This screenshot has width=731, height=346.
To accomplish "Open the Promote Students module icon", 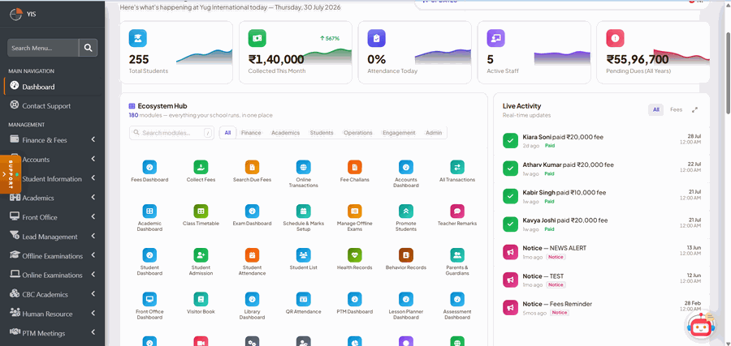I will [x=406, y=211].
